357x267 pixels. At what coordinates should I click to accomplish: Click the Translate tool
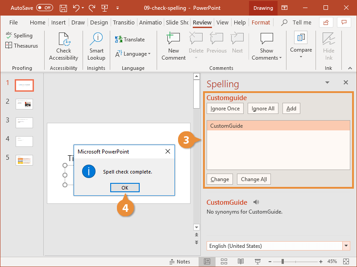tap(130, 40)
